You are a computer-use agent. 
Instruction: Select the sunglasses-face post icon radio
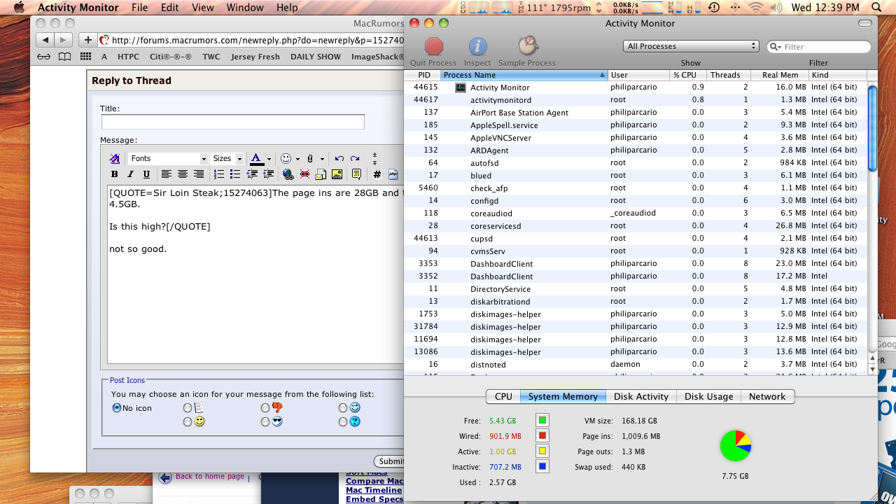[x=265, y=422]
